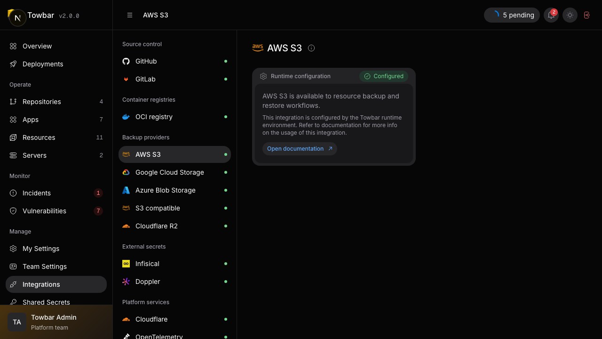Screen dimensions: 602x339
Task: Click the Resources box icon
Action: coord(13,137)
